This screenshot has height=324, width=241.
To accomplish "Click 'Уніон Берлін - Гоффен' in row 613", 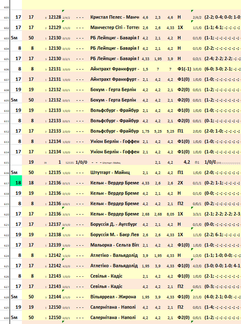I will [115, 141].
